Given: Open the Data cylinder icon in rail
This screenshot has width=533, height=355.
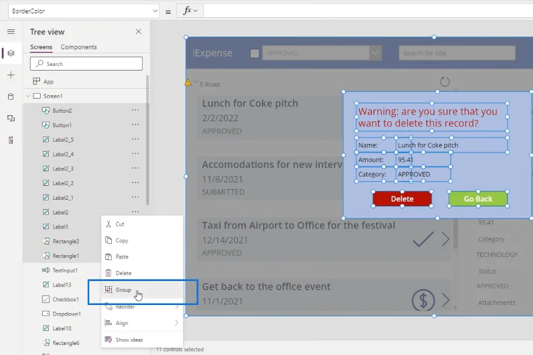Looking at the screenshot, I should [11, 97].
